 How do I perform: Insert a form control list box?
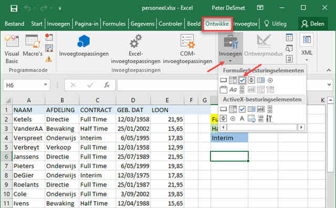260,80
